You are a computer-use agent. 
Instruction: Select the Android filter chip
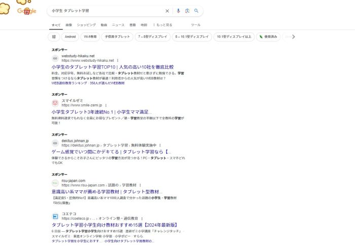(x=70, y=36)
